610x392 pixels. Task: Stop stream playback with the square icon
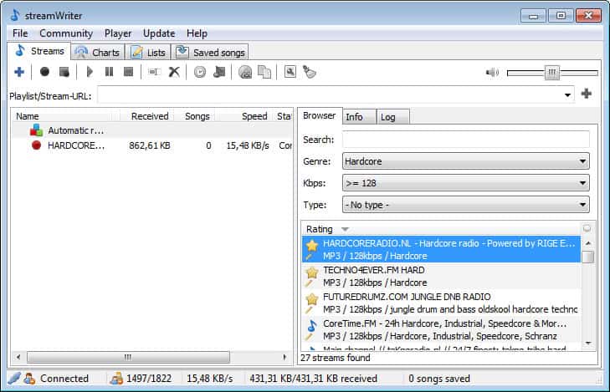click(128, 72)
